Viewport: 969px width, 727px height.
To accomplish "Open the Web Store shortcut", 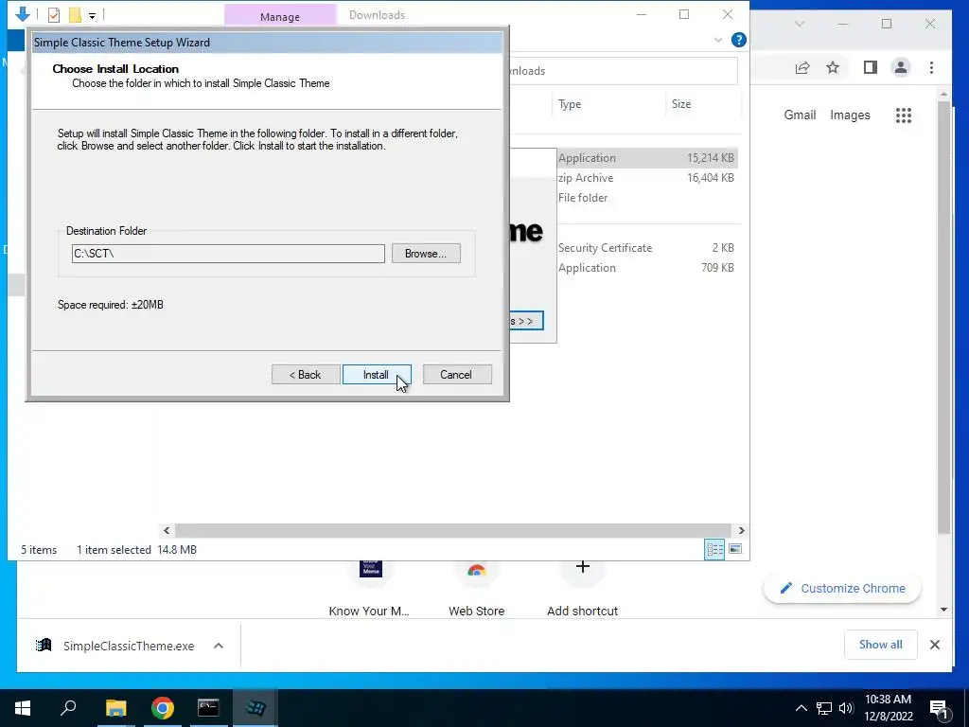I will point(477,587).
